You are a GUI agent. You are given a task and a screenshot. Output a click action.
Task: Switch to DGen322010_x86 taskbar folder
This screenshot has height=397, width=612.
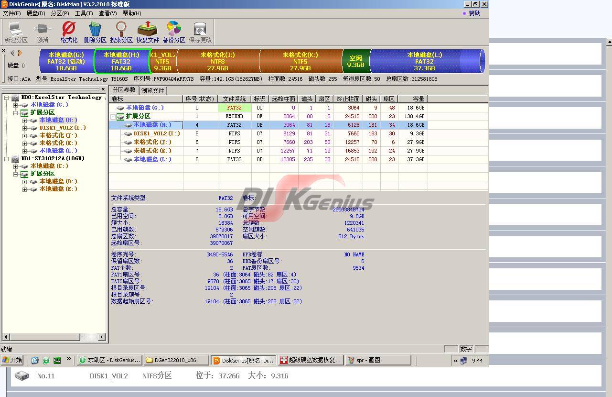click(176, 360)
